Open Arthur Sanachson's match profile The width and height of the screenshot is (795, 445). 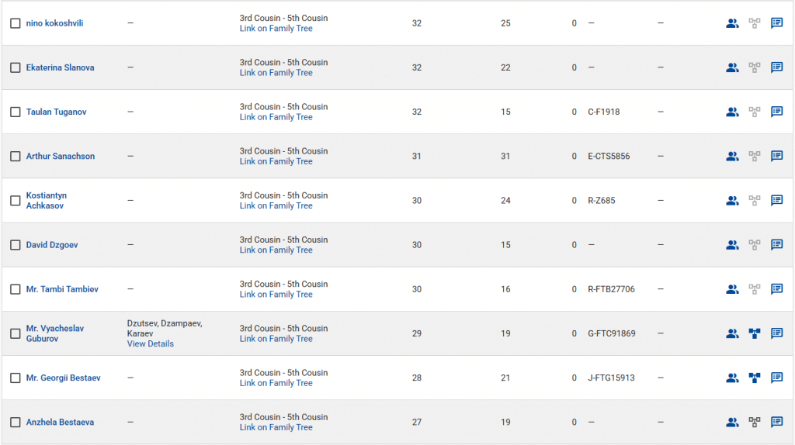61,156
